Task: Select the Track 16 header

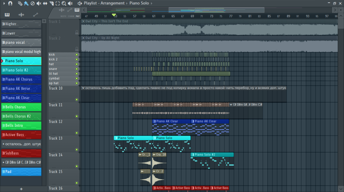Action: pyautogui.click(x=64, y=188)
